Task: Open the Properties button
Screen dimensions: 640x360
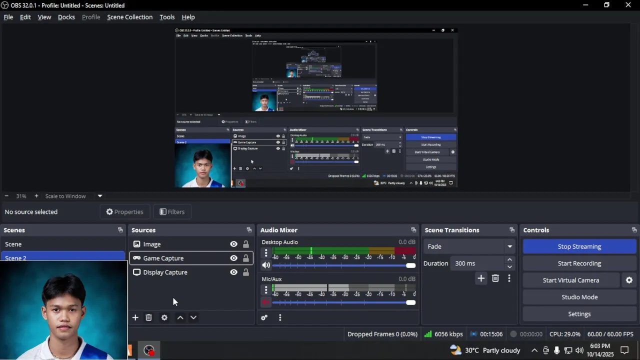Action: click(125, 212)
